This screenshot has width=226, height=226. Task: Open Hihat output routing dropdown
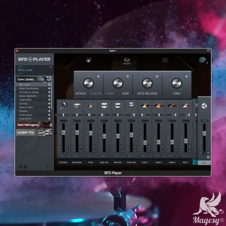[x=91, y=156]
